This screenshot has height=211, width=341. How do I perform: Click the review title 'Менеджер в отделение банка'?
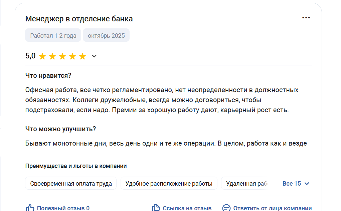[79, 19]
